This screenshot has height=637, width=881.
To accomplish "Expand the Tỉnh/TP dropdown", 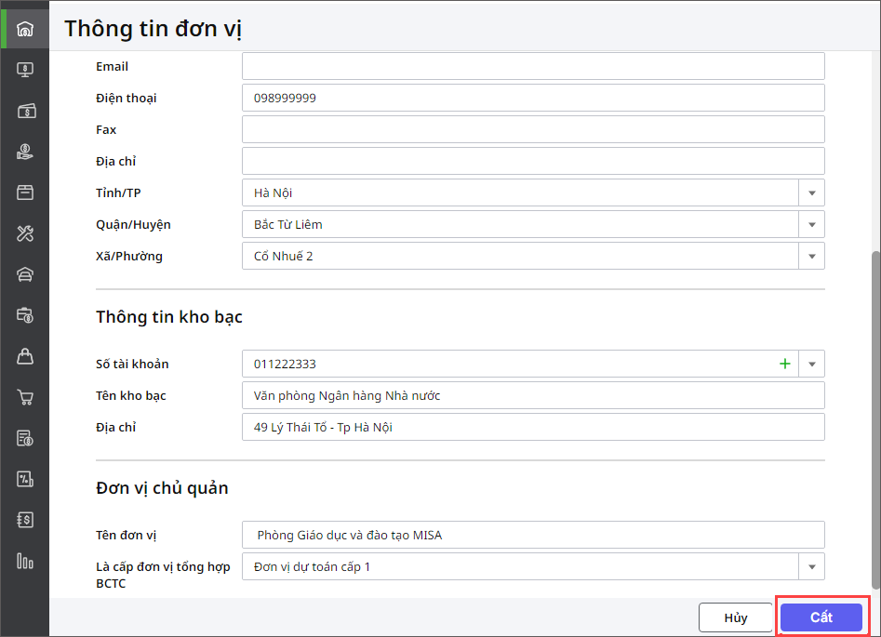I will 811,193.
